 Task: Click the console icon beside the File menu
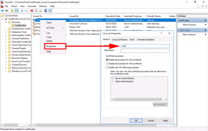point(2,6)
